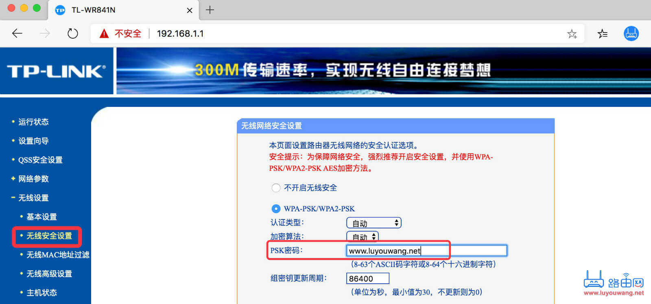This screenshot has height=304, width=651.
Task: Go back using the browser back arrow
Action: pos(17,33)
